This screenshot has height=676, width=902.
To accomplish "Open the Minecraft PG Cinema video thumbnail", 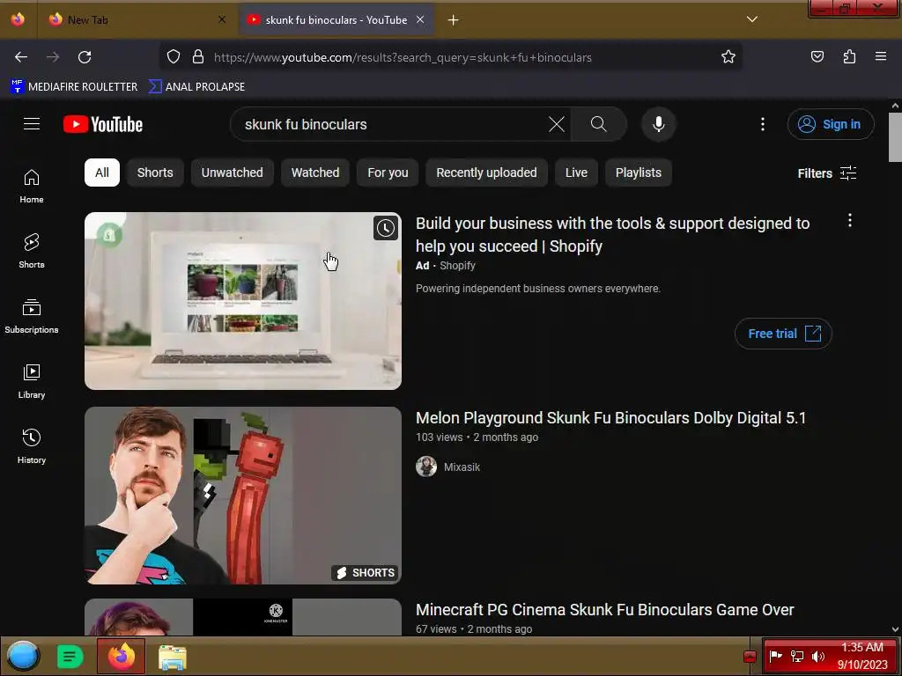I will 243,617.
